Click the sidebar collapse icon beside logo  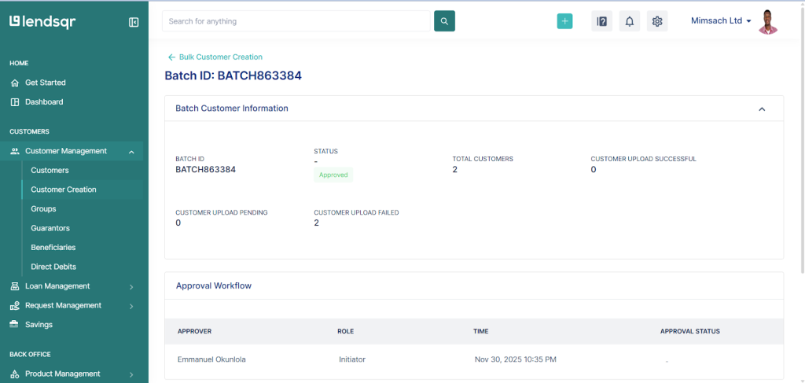point(134,22)
